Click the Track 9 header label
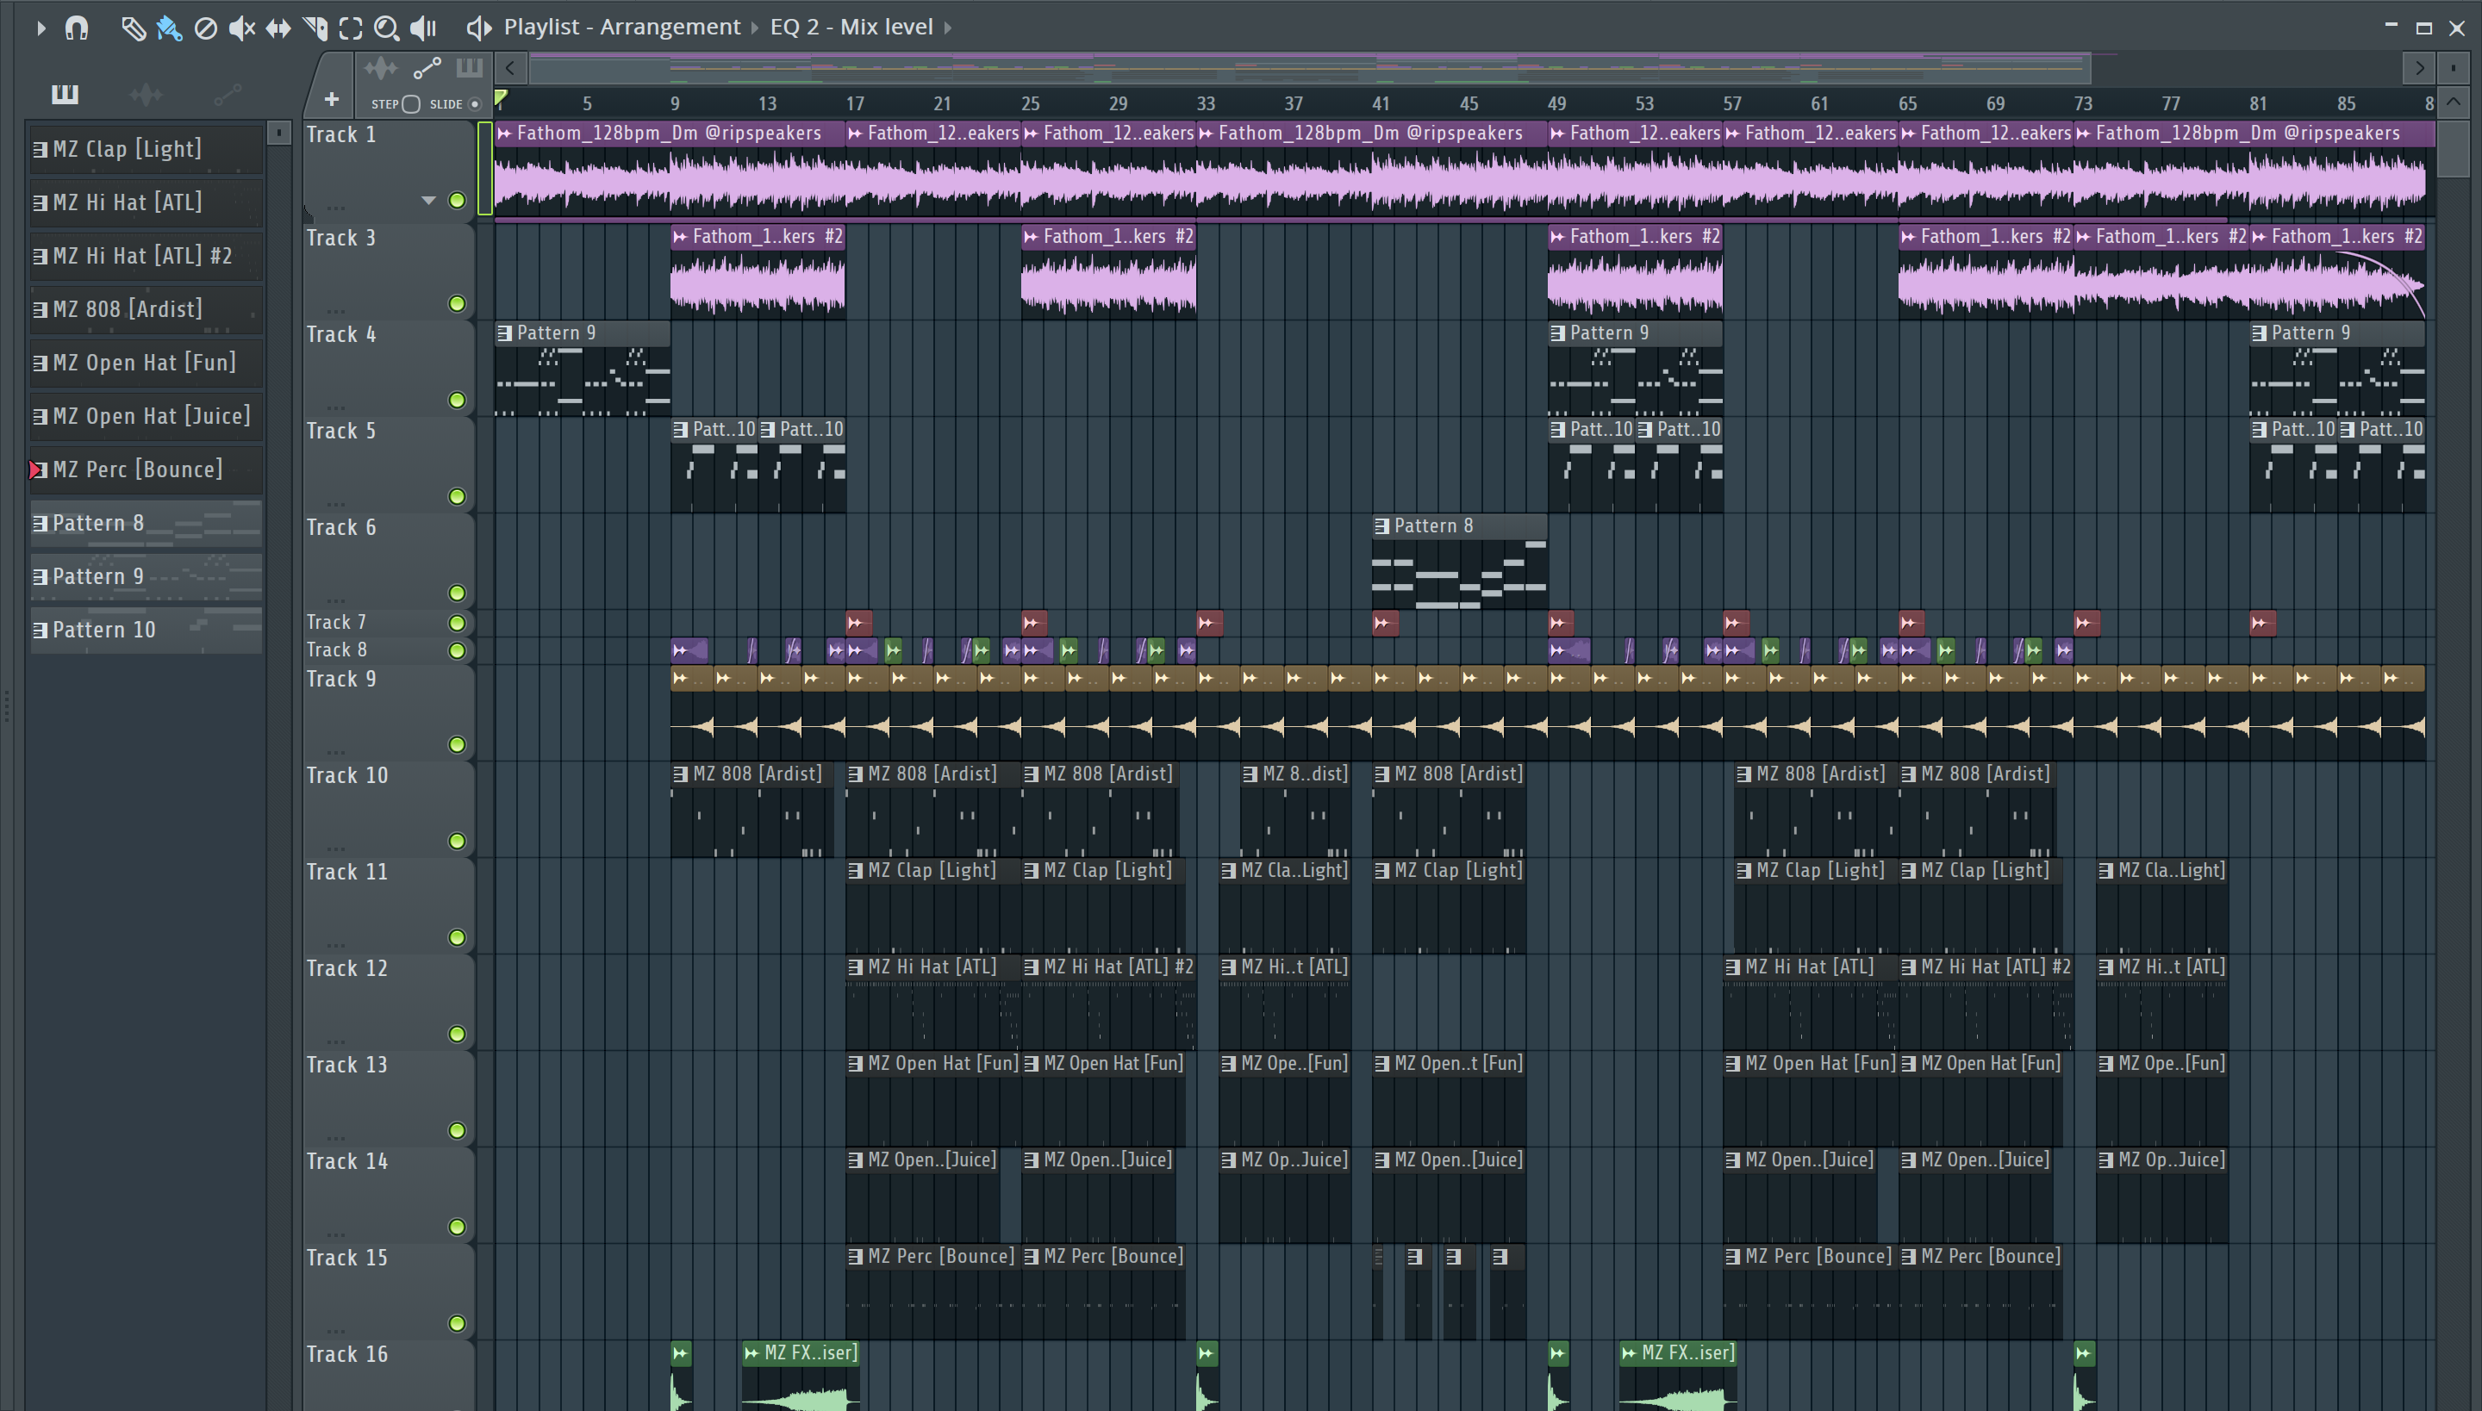The width and height of the screenshot is (2482, 1411). 341,679
